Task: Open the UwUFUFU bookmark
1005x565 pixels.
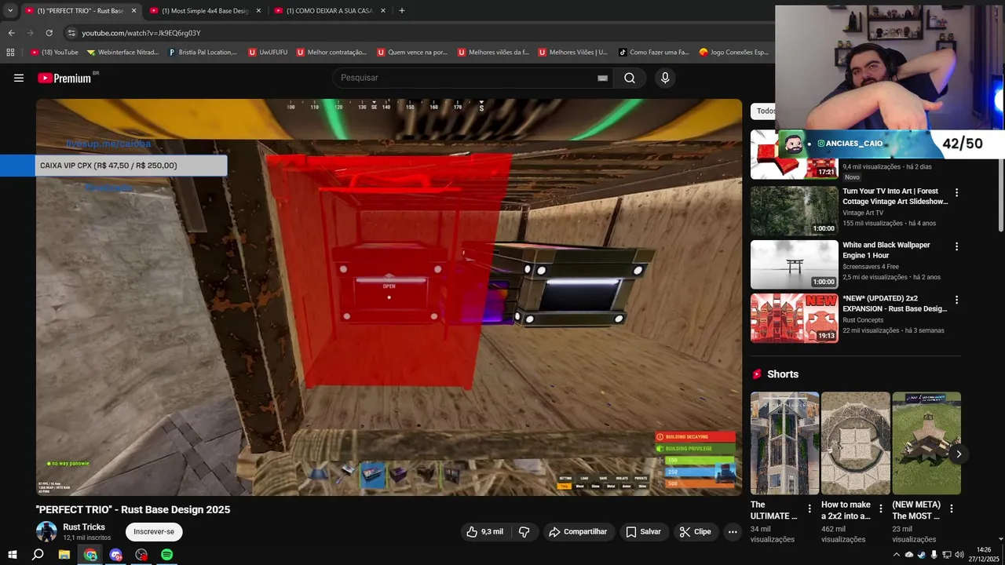Action: click(x=268, y=52)
